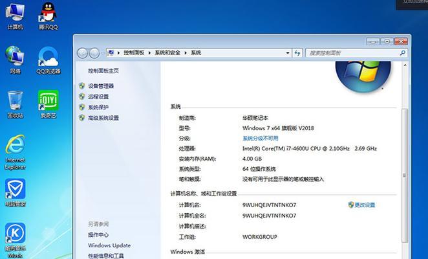Click the WORKGROUP value
The width and height of the screenshot is (428, 259).
[x=260, y=237]
